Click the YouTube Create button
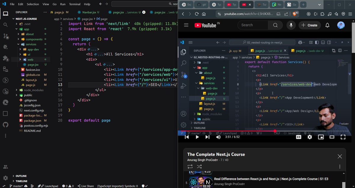The height and width of the screenshot is (188, 355). (x=309, y=25)
